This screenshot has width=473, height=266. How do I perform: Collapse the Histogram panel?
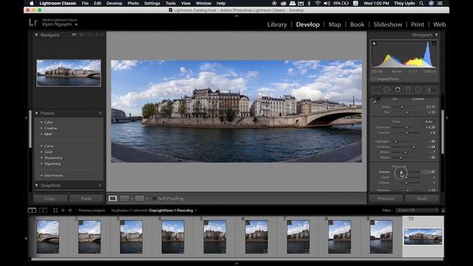436,35
